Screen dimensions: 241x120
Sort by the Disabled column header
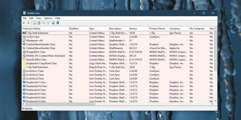[x=78, y=28]
